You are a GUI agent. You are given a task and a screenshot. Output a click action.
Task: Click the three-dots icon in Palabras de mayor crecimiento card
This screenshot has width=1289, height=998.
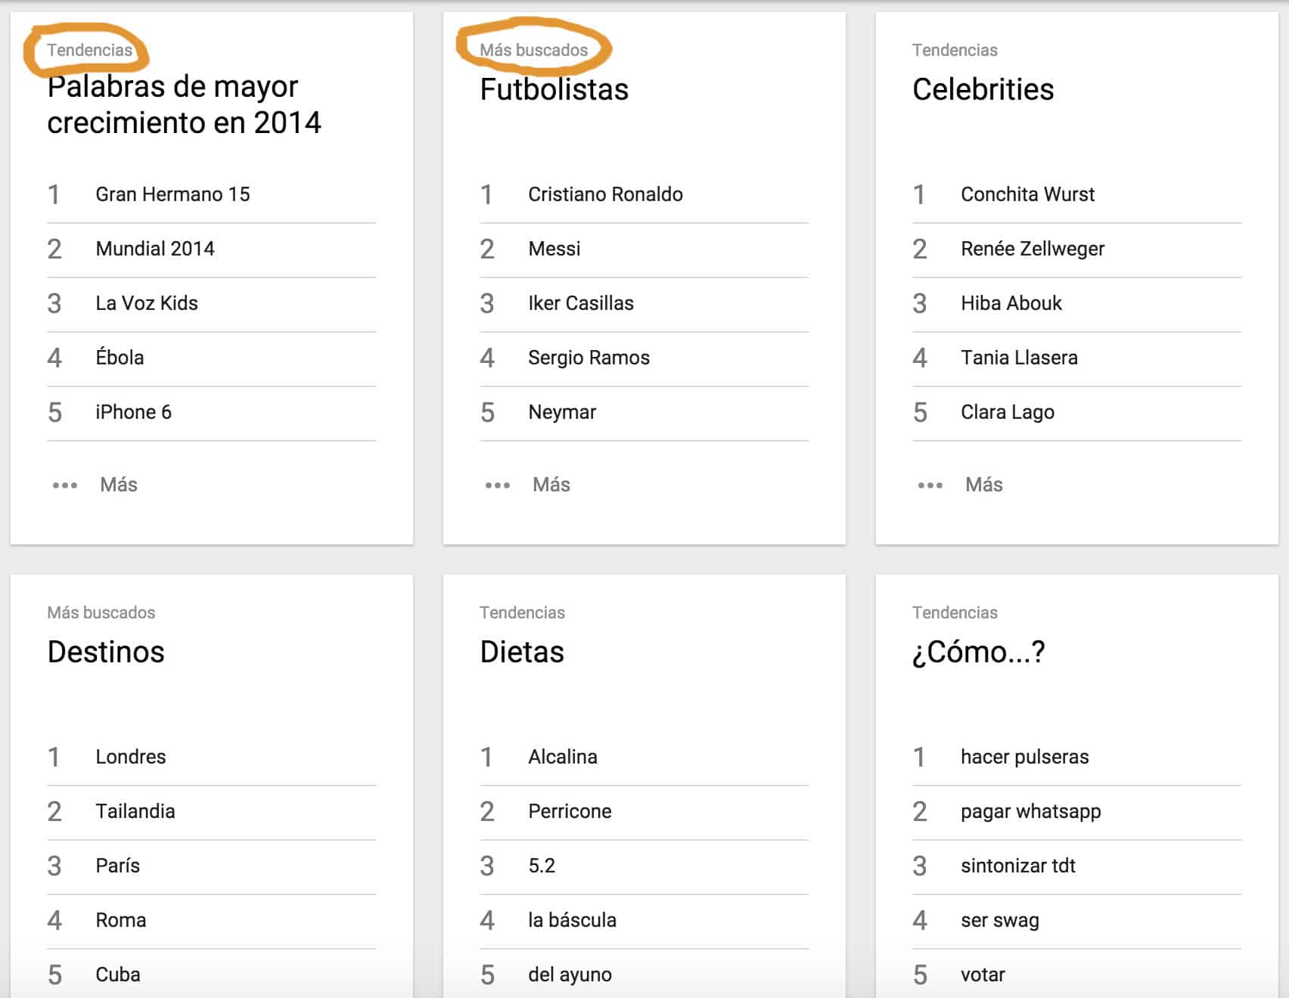(x=65, y=485)
